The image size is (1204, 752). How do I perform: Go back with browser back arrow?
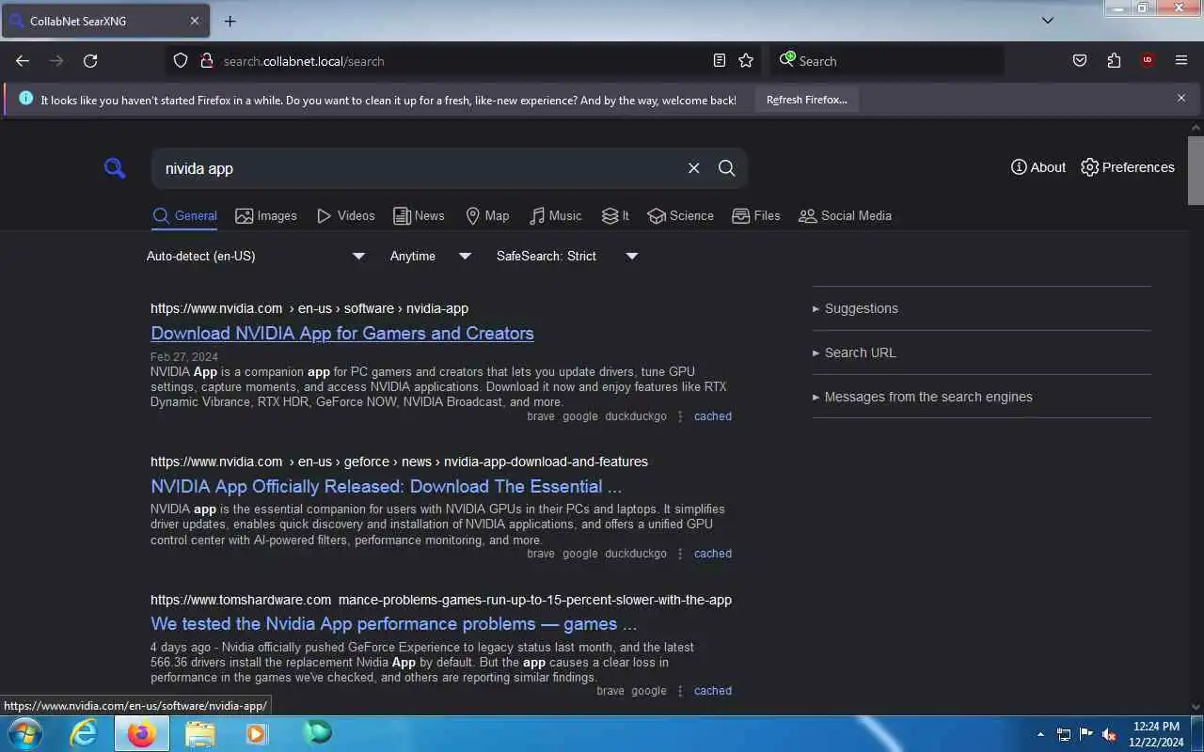23,60
